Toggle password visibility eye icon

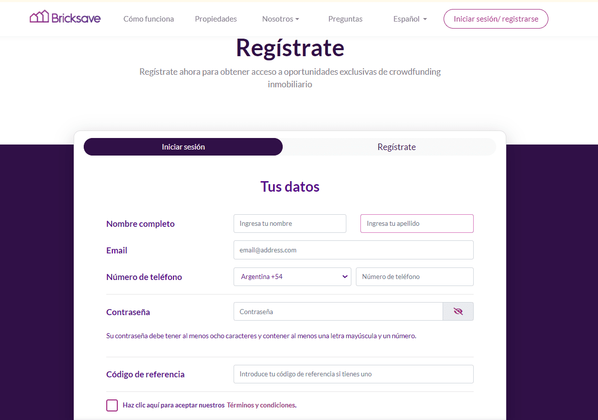[x=458, y=312]
